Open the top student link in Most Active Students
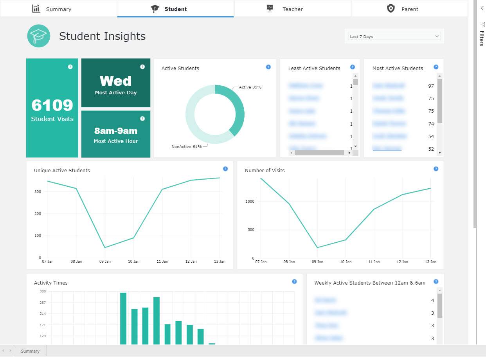This screenshot has height=357, width=486. 389,86
